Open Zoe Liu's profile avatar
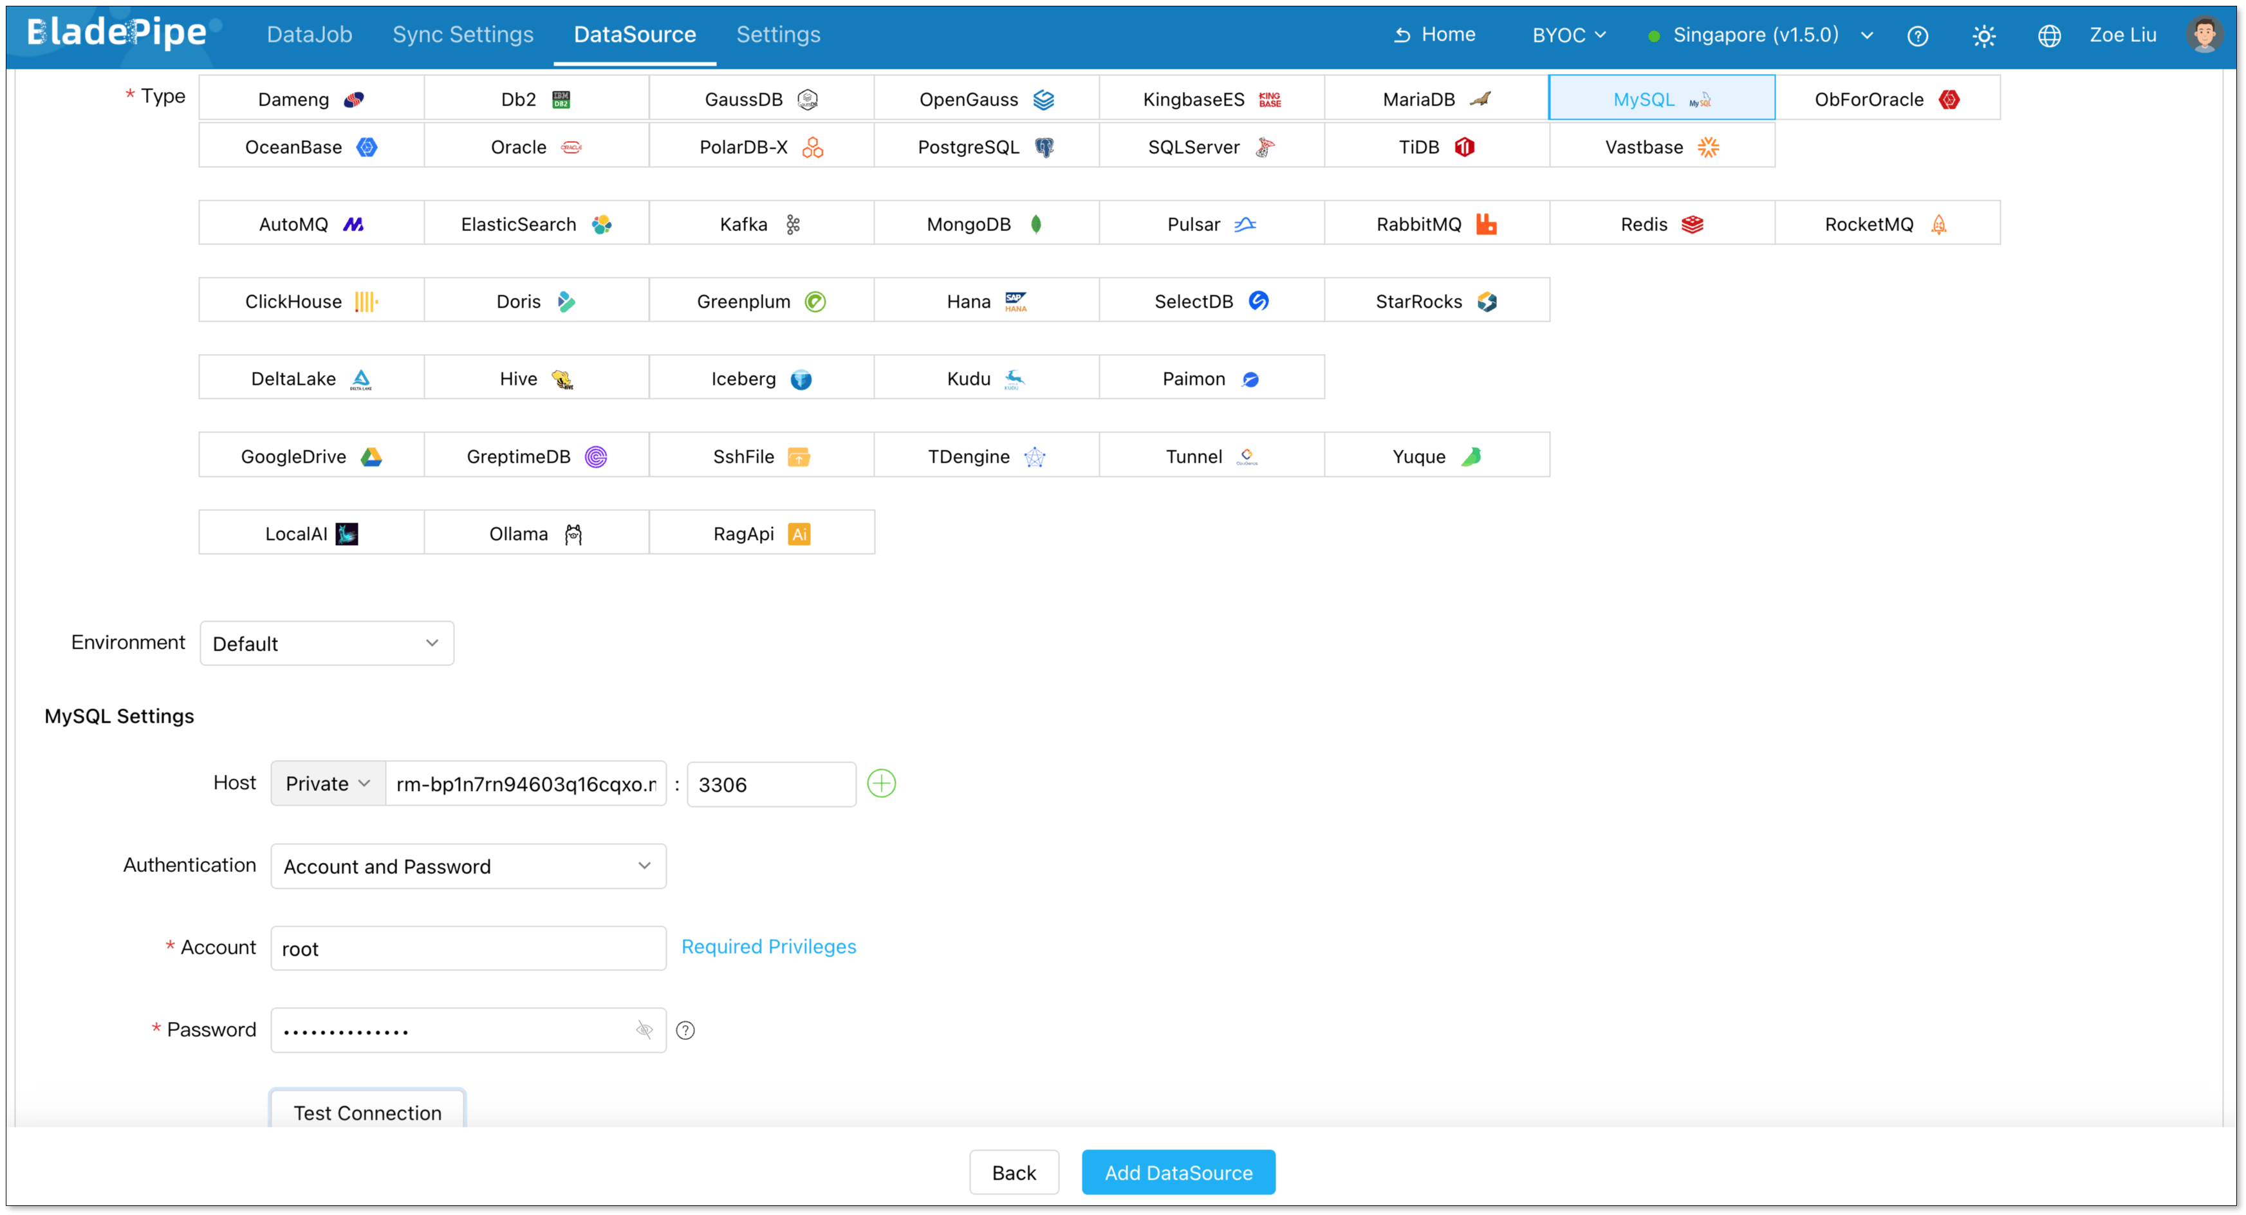The image size is (2246, 1215). [x=2205, y=34]
